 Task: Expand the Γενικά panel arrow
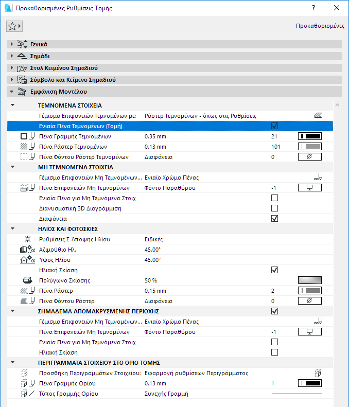tap(12, 44)
